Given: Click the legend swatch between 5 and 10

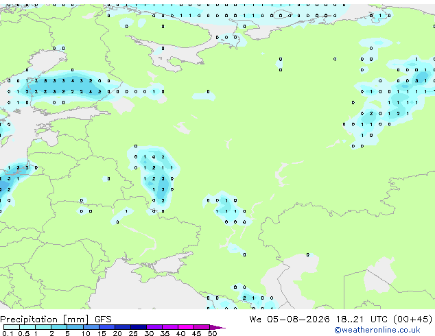Looking at the screenshot, I should click(x=75, y=327).
